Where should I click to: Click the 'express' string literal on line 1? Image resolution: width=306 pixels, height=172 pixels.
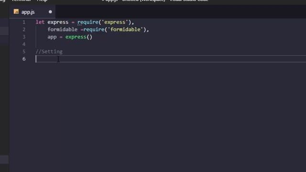(115, 22)
